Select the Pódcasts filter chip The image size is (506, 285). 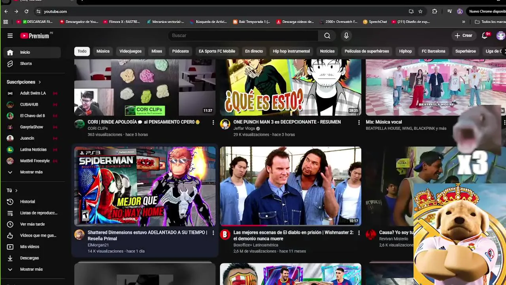click(x=180, y=51)
